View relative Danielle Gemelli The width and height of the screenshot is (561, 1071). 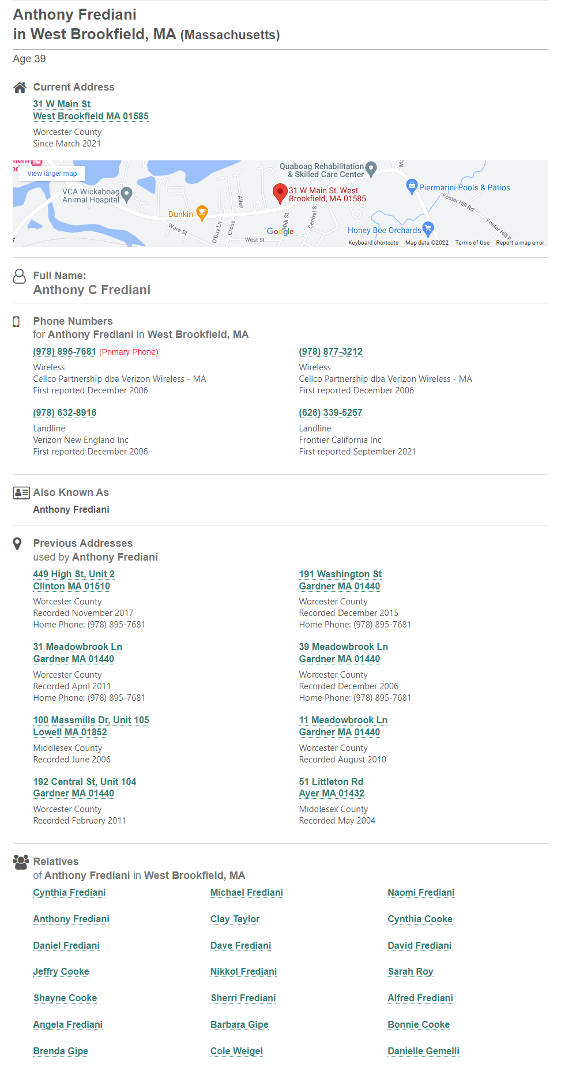(x=423, y=1051)
